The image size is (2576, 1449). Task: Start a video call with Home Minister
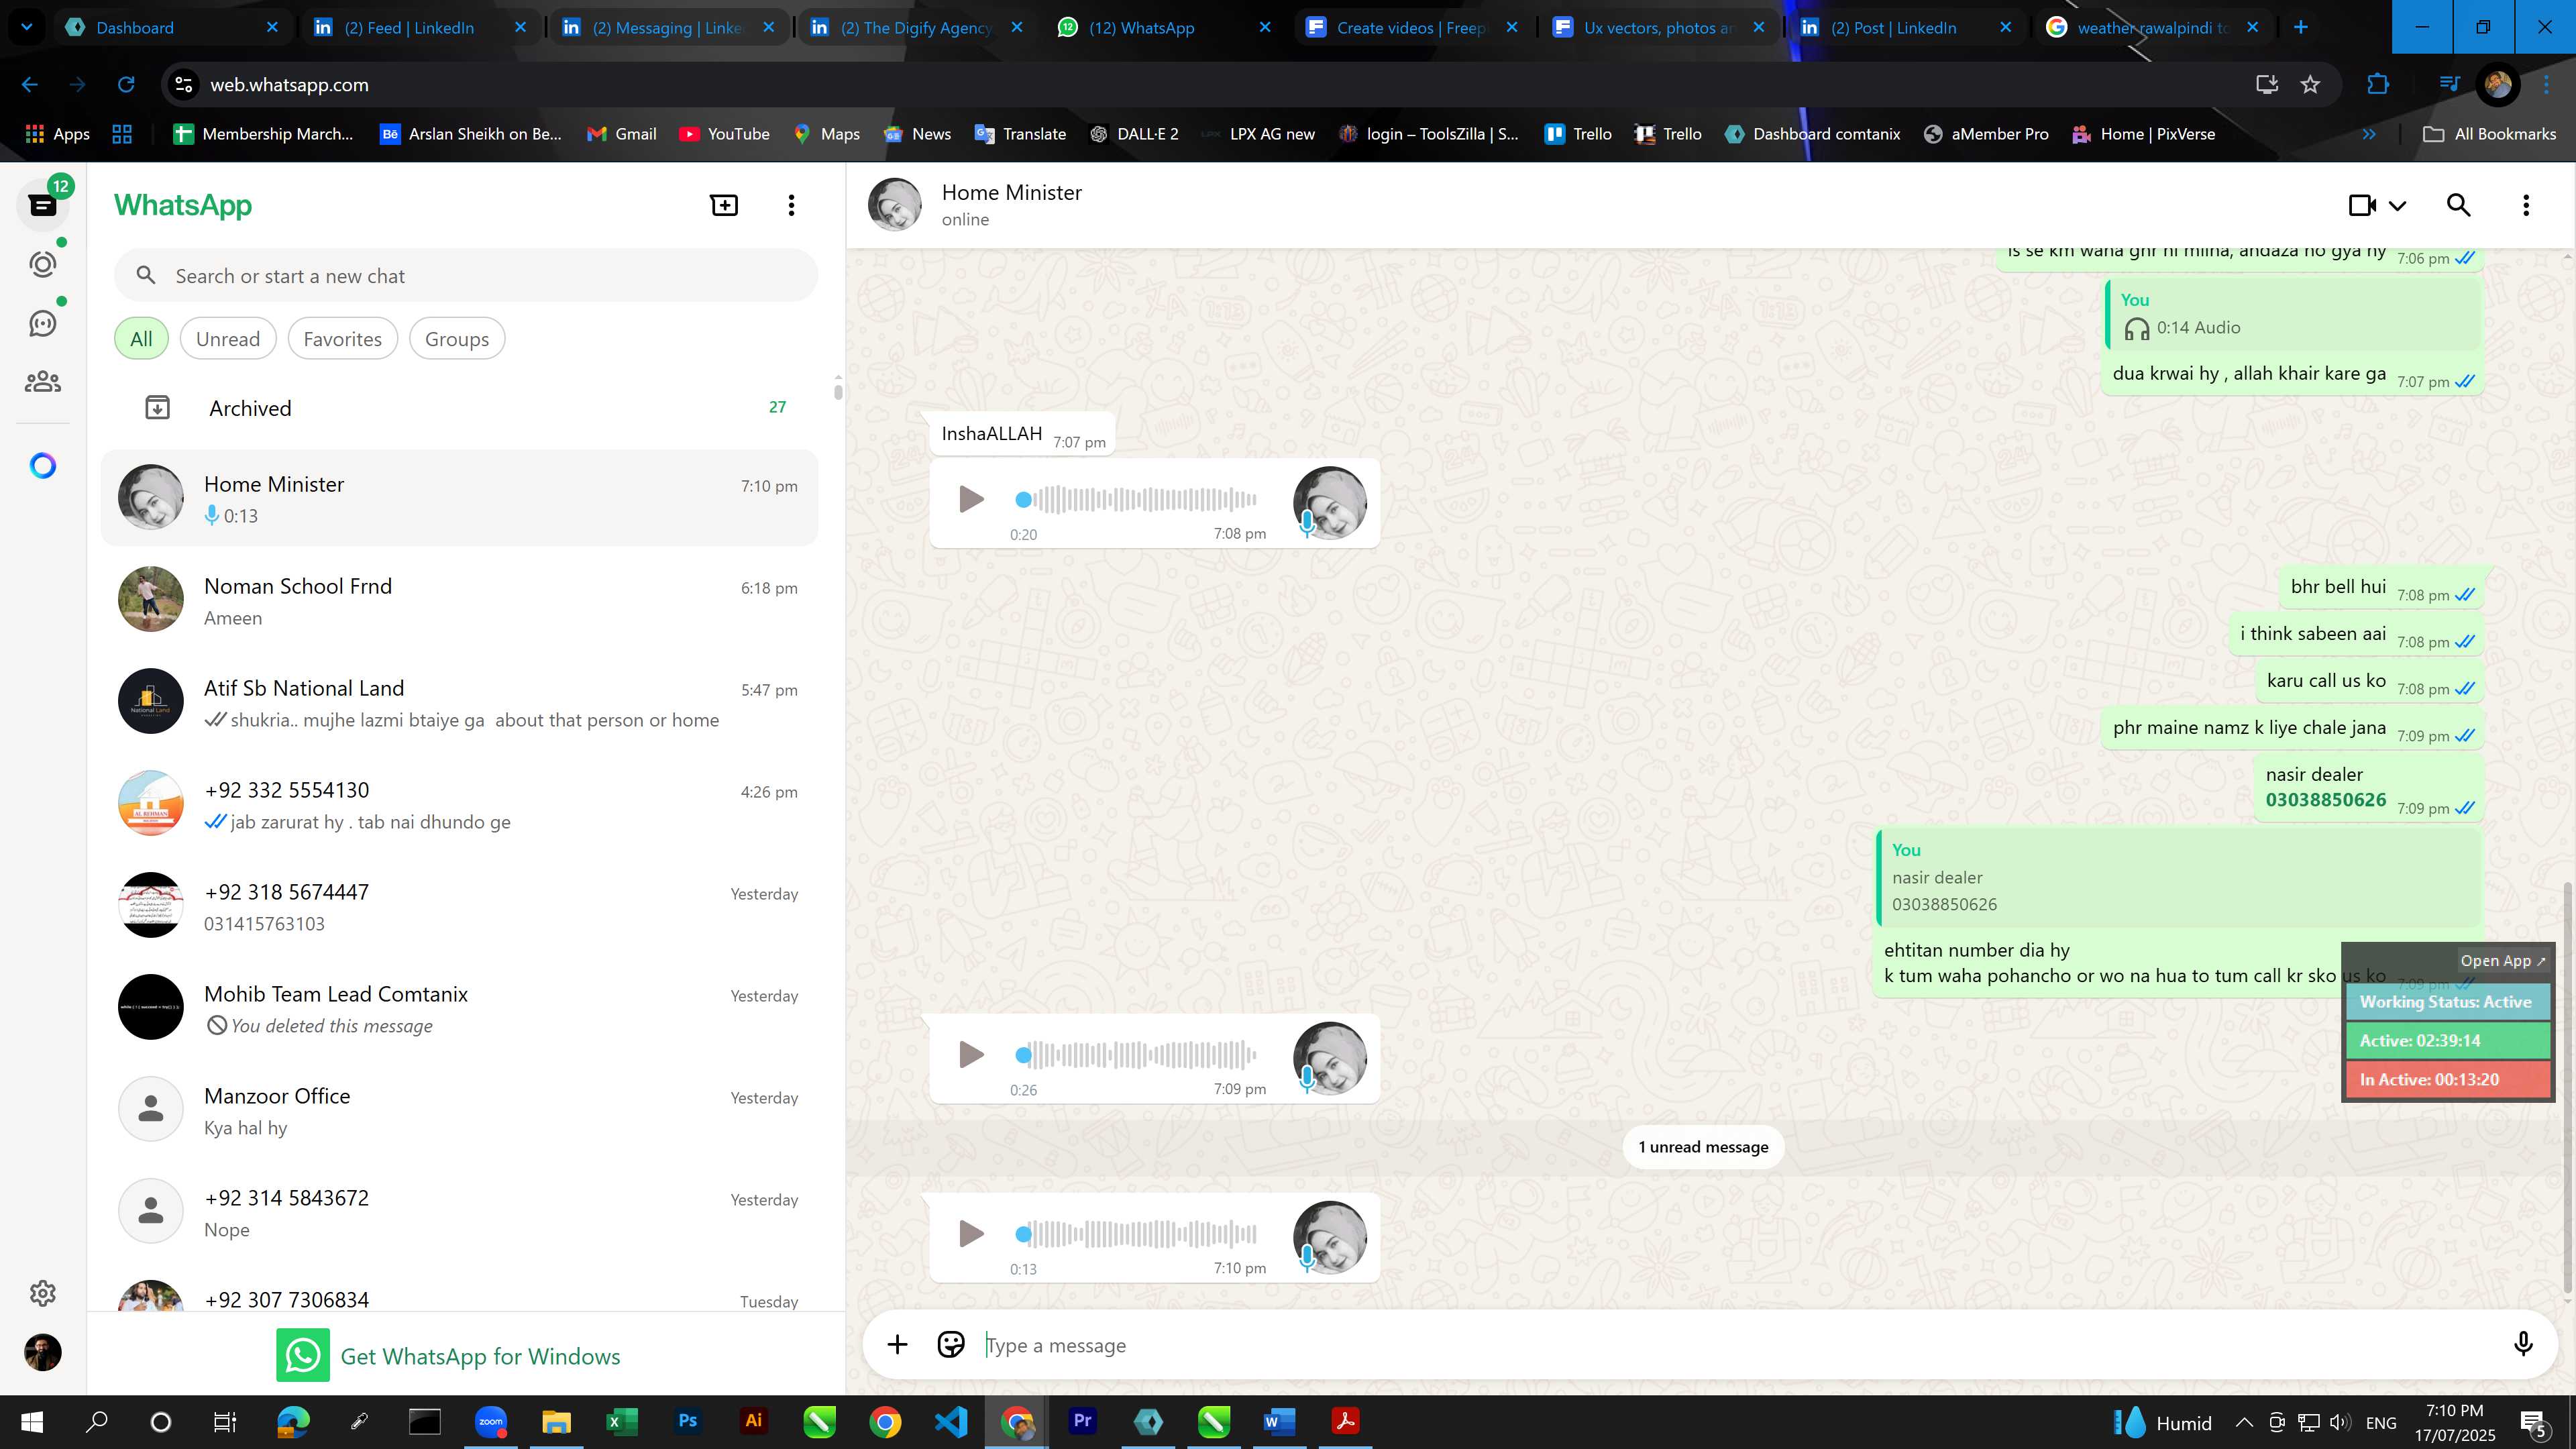tap(2362, 205)
